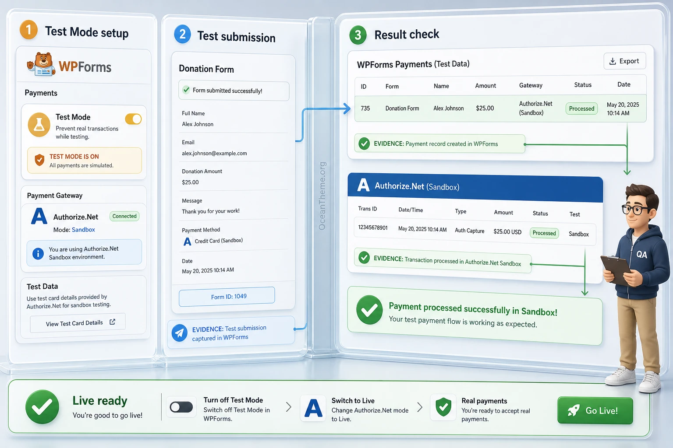
Task: Select payment ID 735 in the payments table
Action: (x=365, y=108)
